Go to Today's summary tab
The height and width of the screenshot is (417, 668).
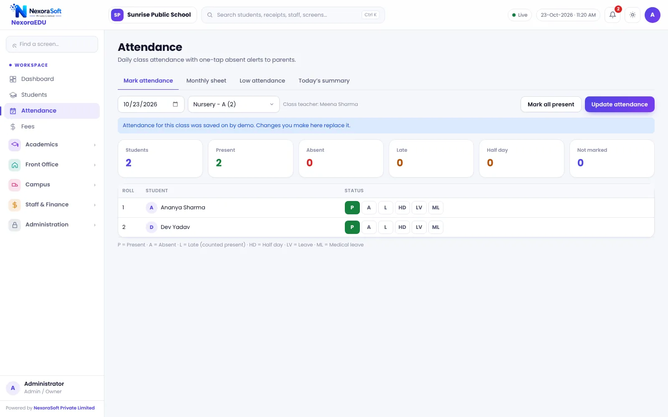point(324,81)
